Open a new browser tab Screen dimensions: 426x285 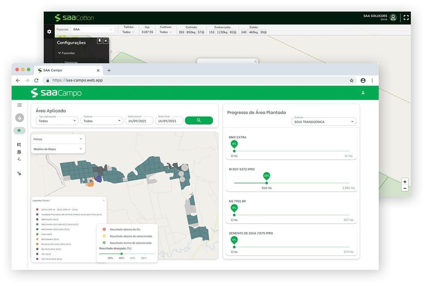[x=109, y=70]
